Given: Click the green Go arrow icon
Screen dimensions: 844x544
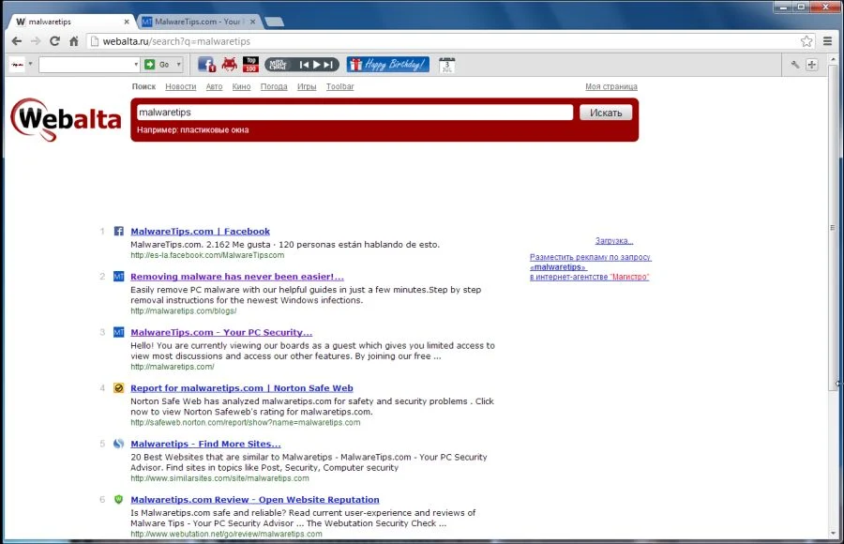Looking at the screenshot, I should [x=150, y=65].
